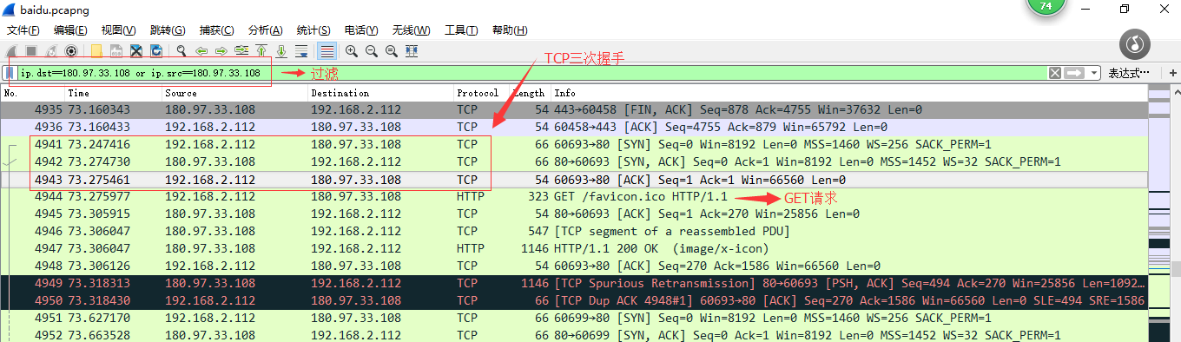Select packet 4936 row
The image size is (1181, 342).
(x=573, y=128)
